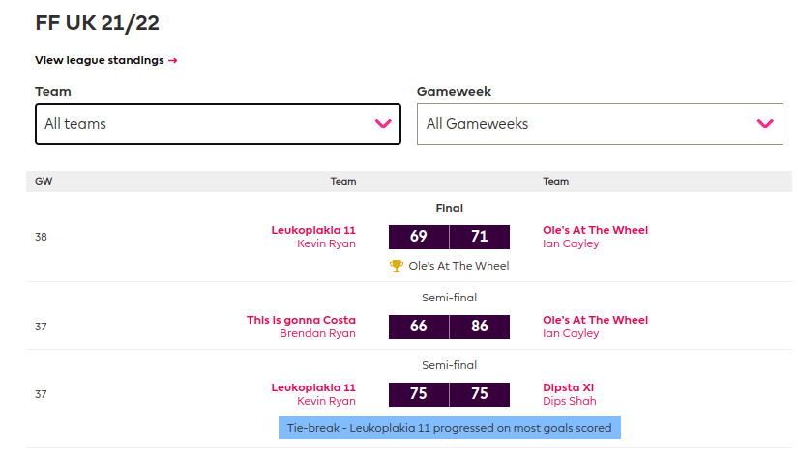798x457 pixels.
Task: Click the semi-final score 86 box
Action: pos(480,327)
